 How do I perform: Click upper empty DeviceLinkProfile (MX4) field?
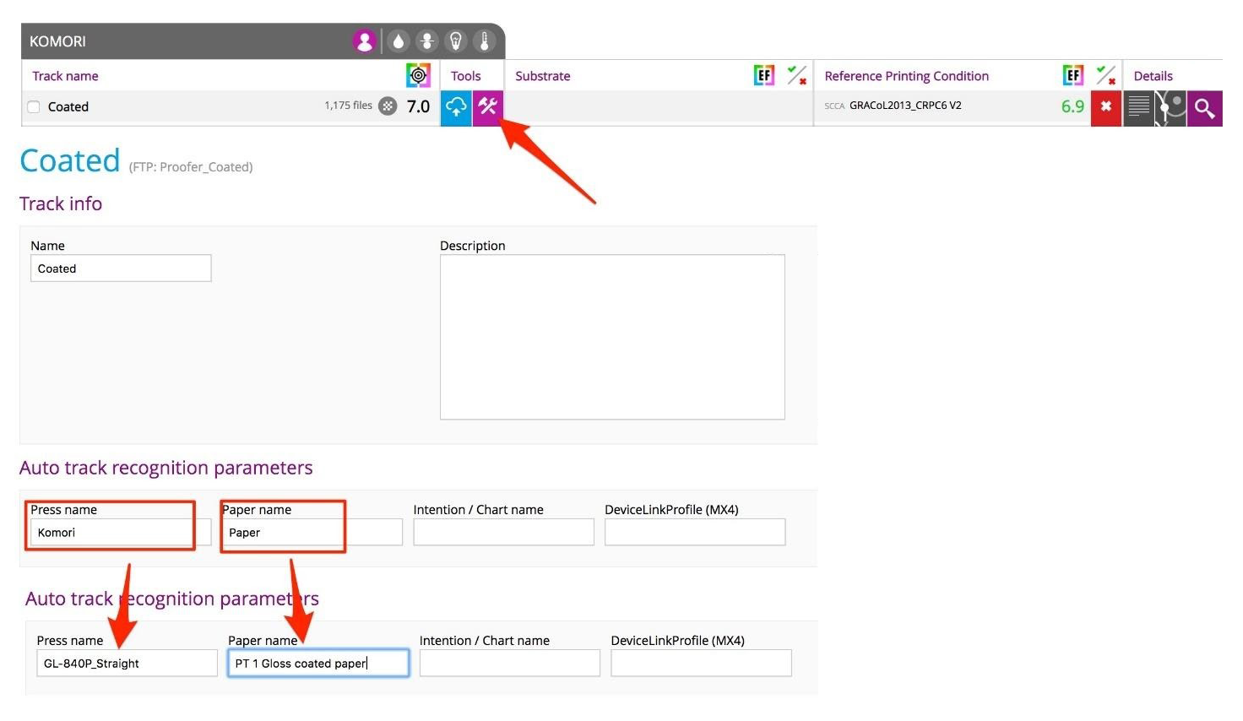coord(695,533)
